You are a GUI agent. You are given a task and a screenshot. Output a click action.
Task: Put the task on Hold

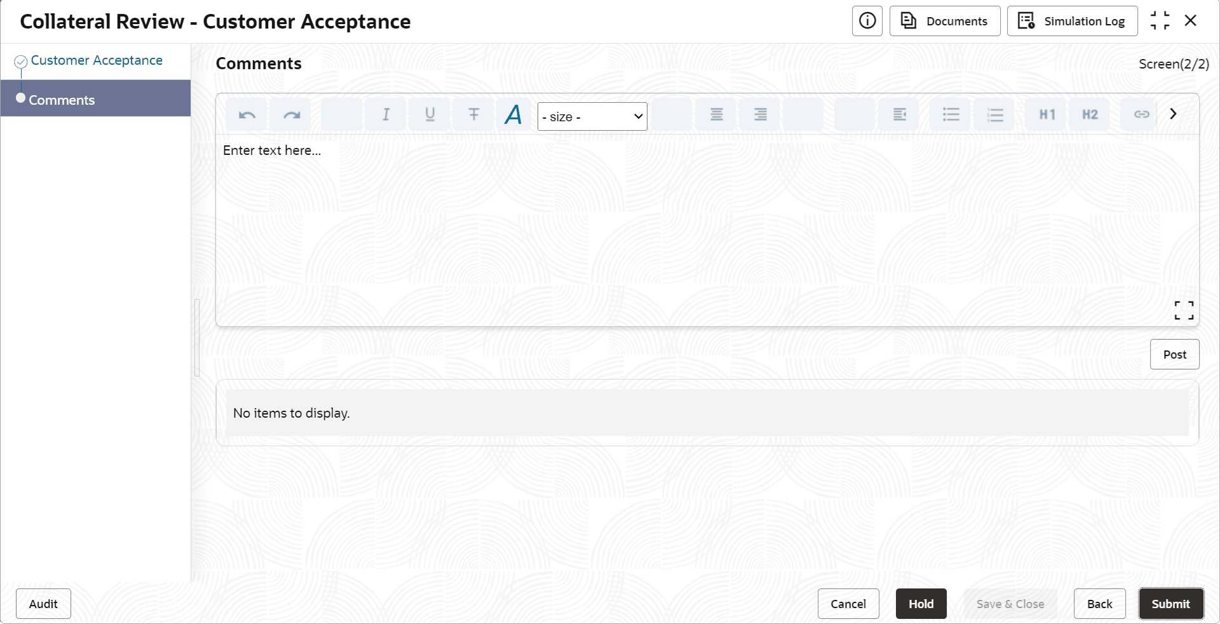[921, 604]
